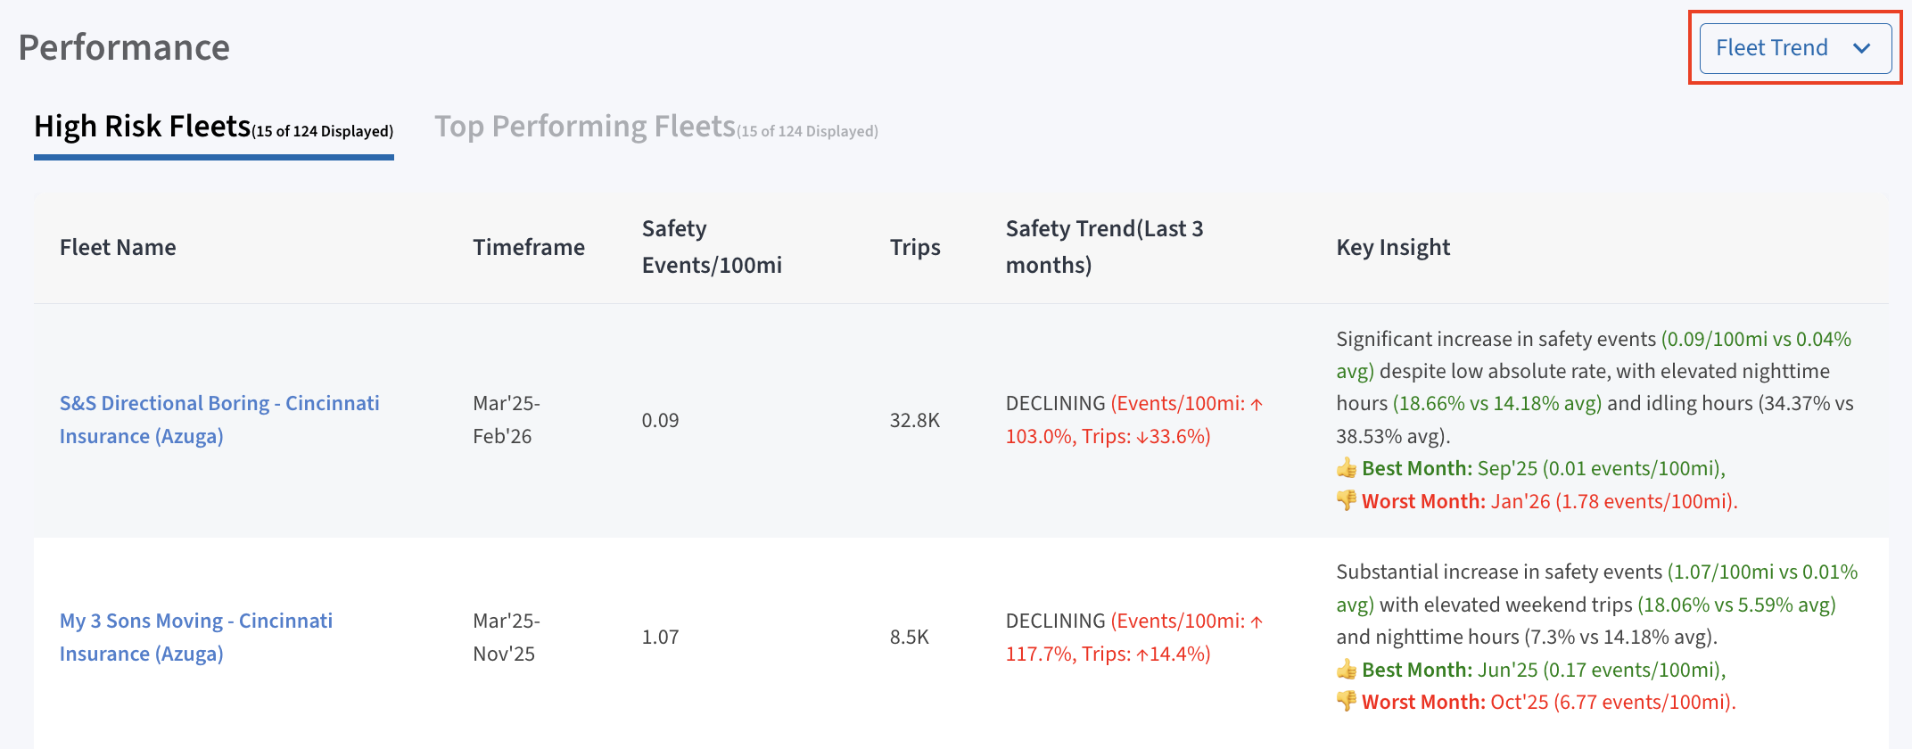Click the 32.8K trips value
This screenshot has height=749, width=1912.
tap(915, 420)
